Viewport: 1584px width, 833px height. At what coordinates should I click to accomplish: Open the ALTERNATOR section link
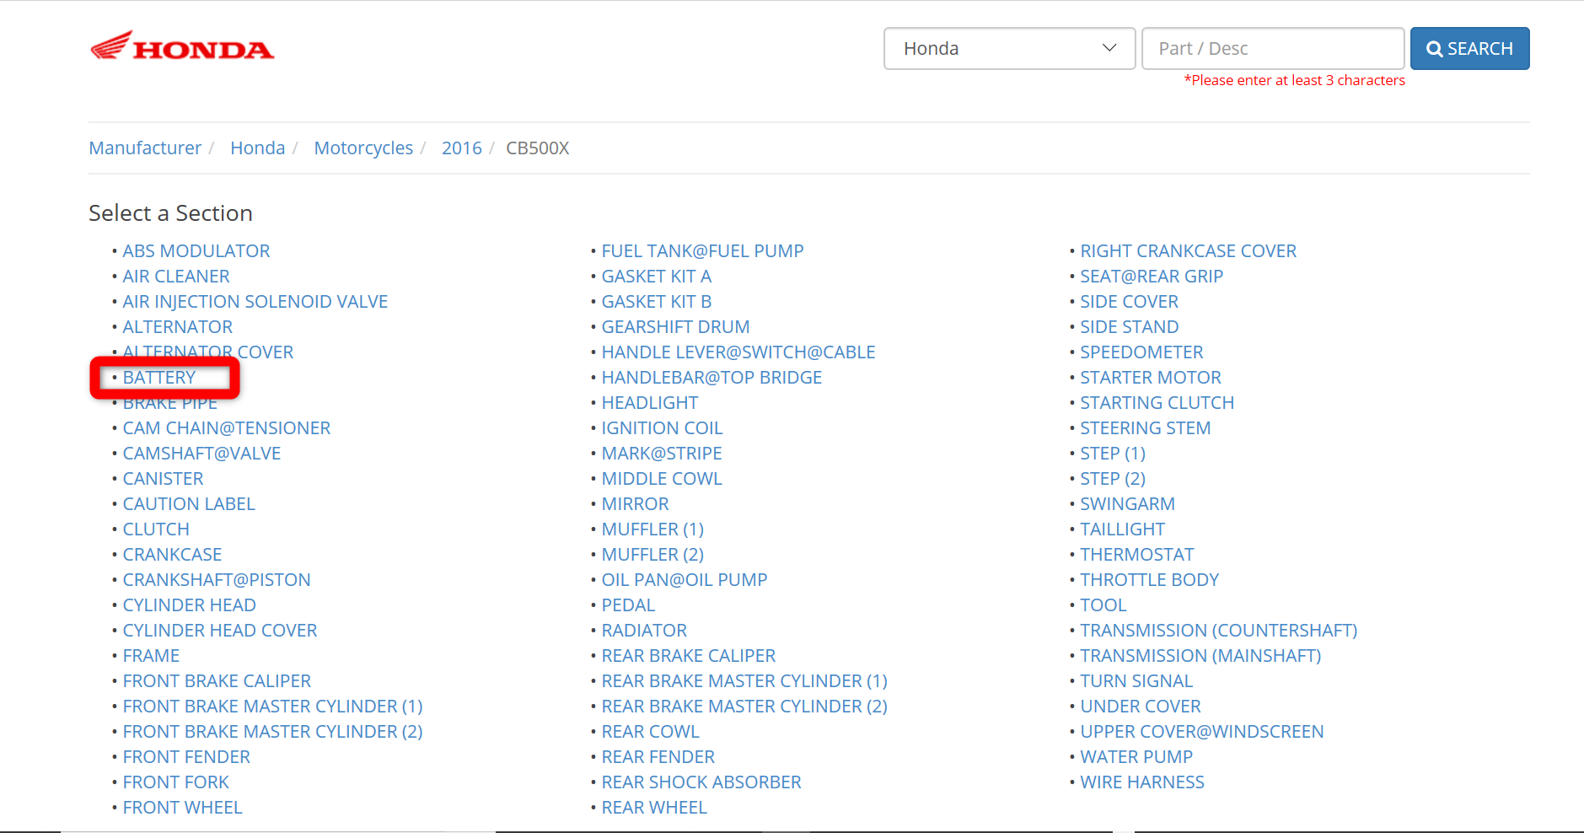click(178, 327)
